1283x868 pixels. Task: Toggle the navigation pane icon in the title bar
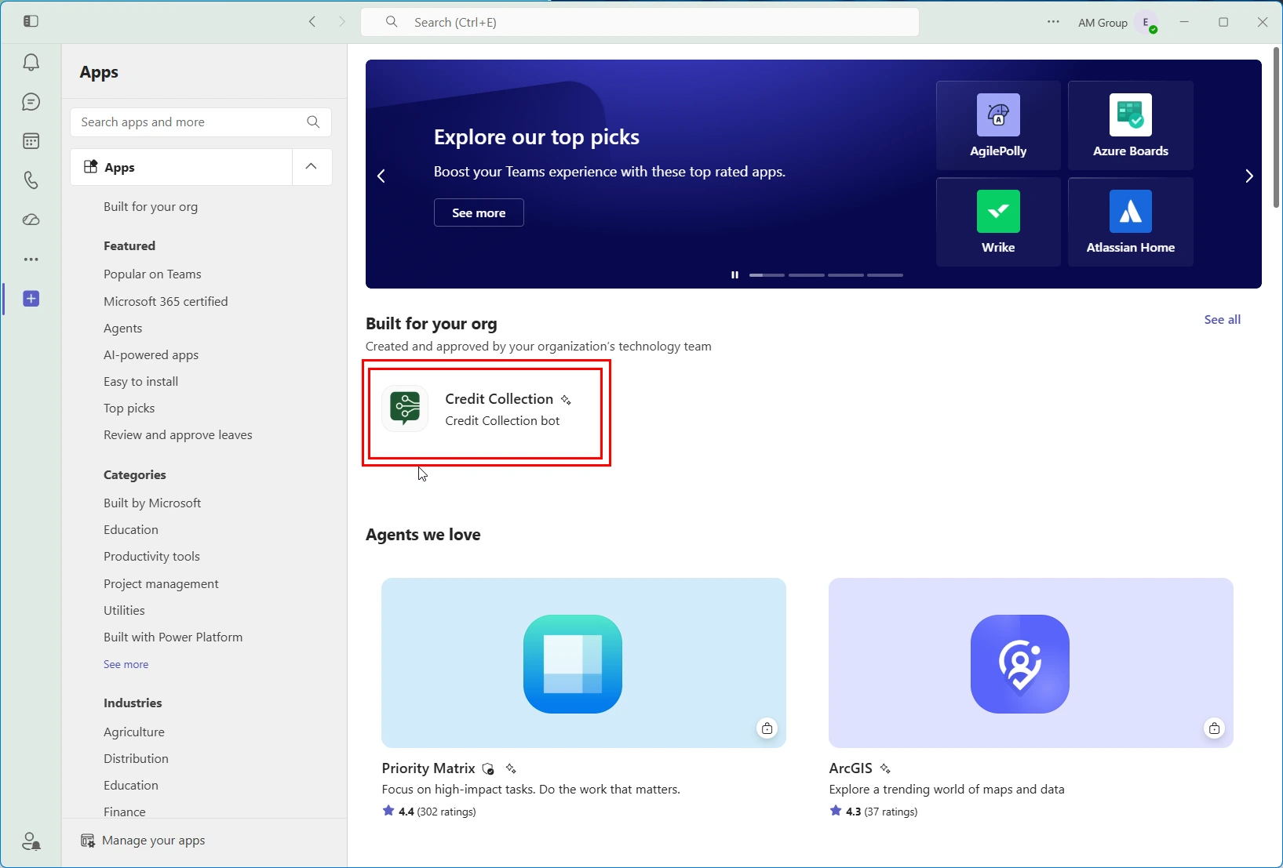pos(31,21)
